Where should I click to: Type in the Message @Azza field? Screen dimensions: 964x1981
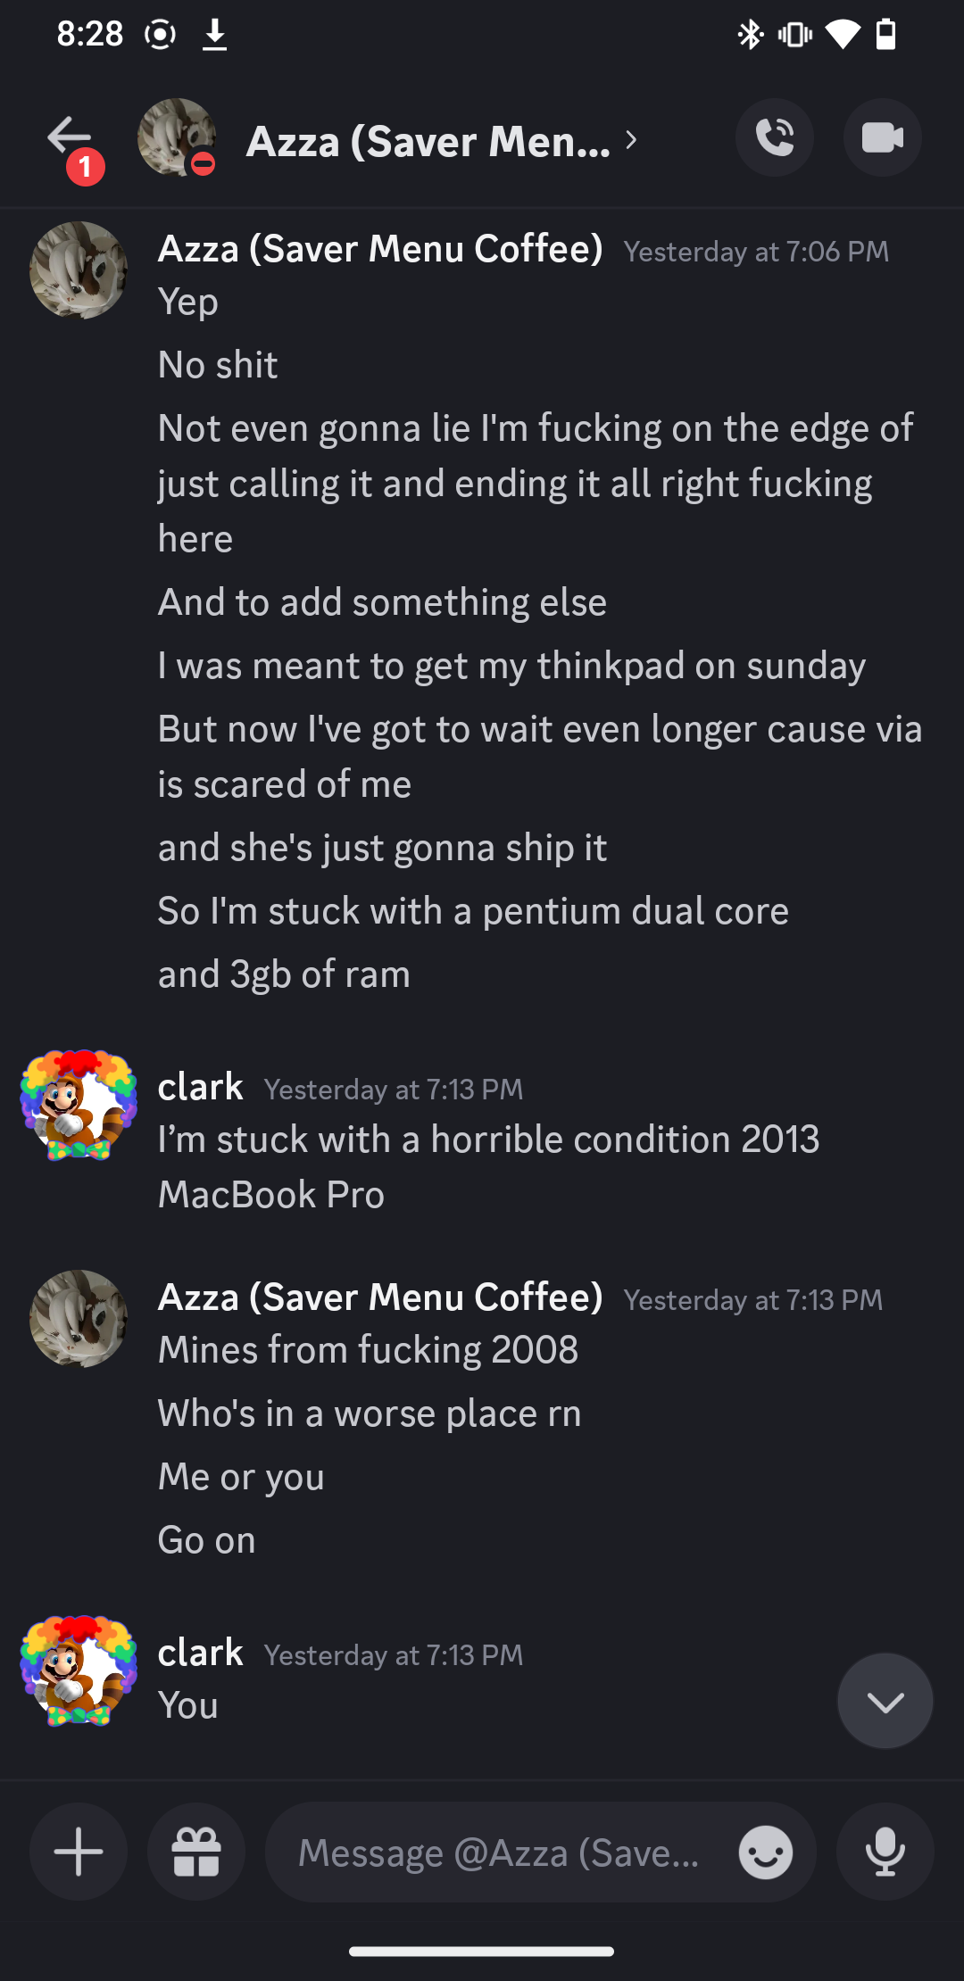[x=500, y=1853]
